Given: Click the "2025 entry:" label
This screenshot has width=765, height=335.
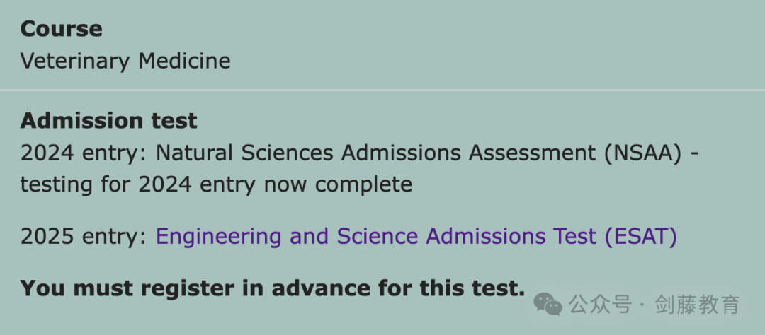Looking at the screenshot, I should tap(84, 237).
